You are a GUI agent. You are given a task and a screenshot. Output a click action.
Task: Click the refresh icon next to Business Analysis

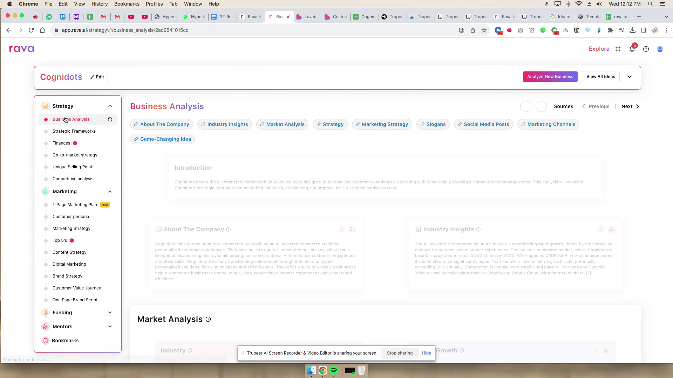coord(110,119)
